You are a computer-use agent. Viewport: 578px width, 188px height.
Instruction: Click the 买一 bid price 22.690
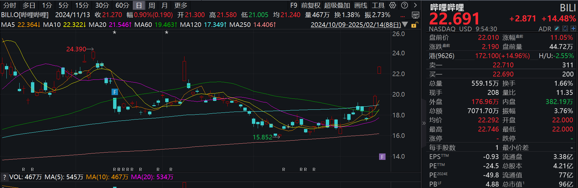coord(503,74)
